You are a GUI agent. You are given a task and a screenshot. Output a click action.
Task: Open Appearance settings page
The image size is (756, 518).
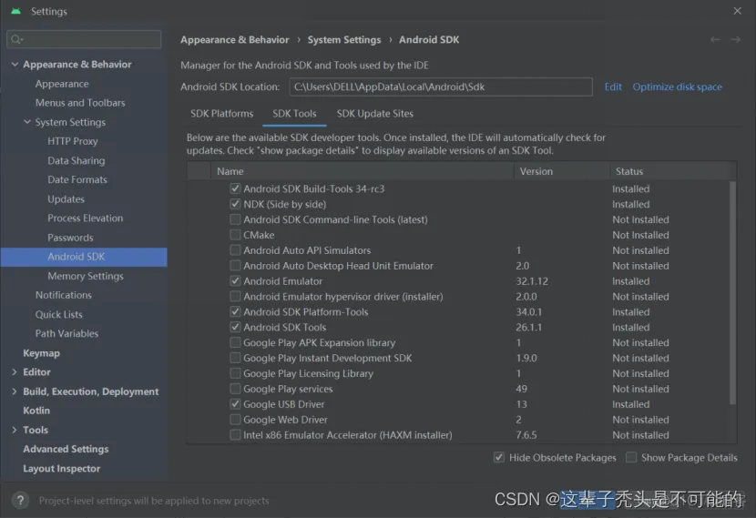62,84
